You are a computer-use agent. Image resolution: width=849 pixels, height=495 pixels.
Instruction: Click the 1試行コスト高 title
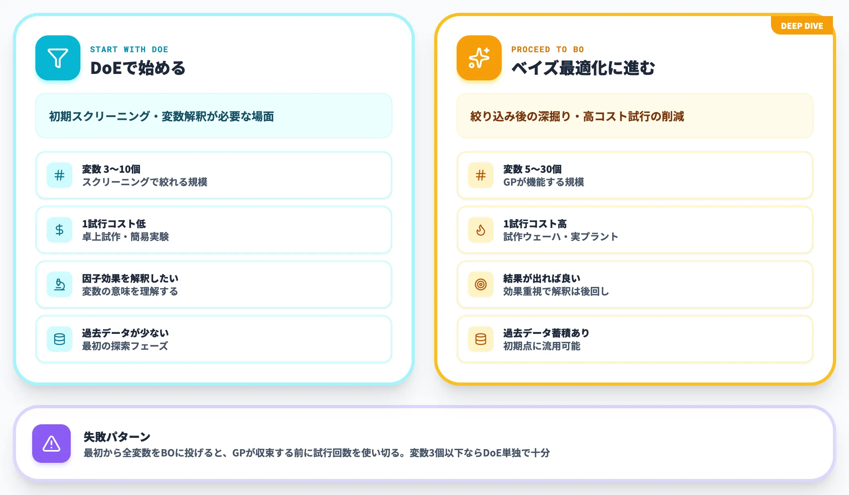535,224
